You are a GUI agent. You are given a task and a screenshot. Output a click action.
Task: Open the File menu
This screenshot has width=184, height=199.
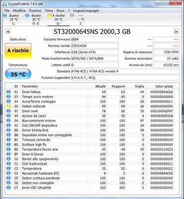point(7,10)
